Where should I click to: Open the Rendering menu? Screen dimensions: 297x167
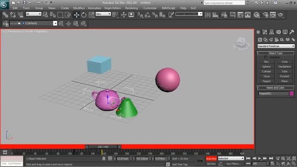tap(131, 8)
